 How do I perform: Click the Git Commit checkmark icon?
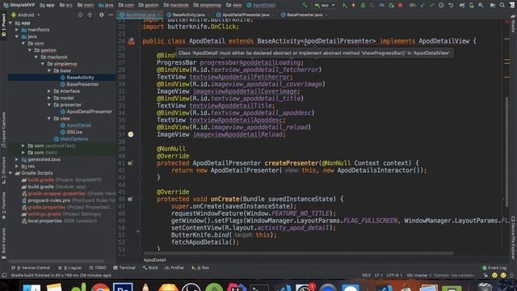pyautogui.click(x=431, y=5)
